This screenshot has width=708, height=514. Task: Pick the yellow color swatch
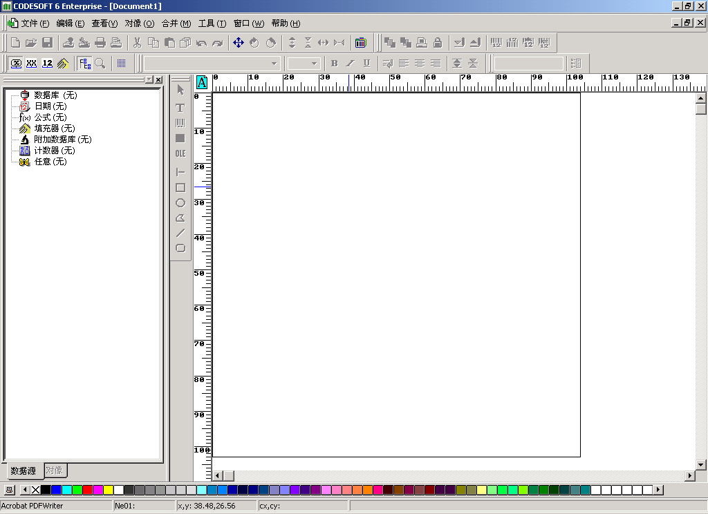coord(109,490)
